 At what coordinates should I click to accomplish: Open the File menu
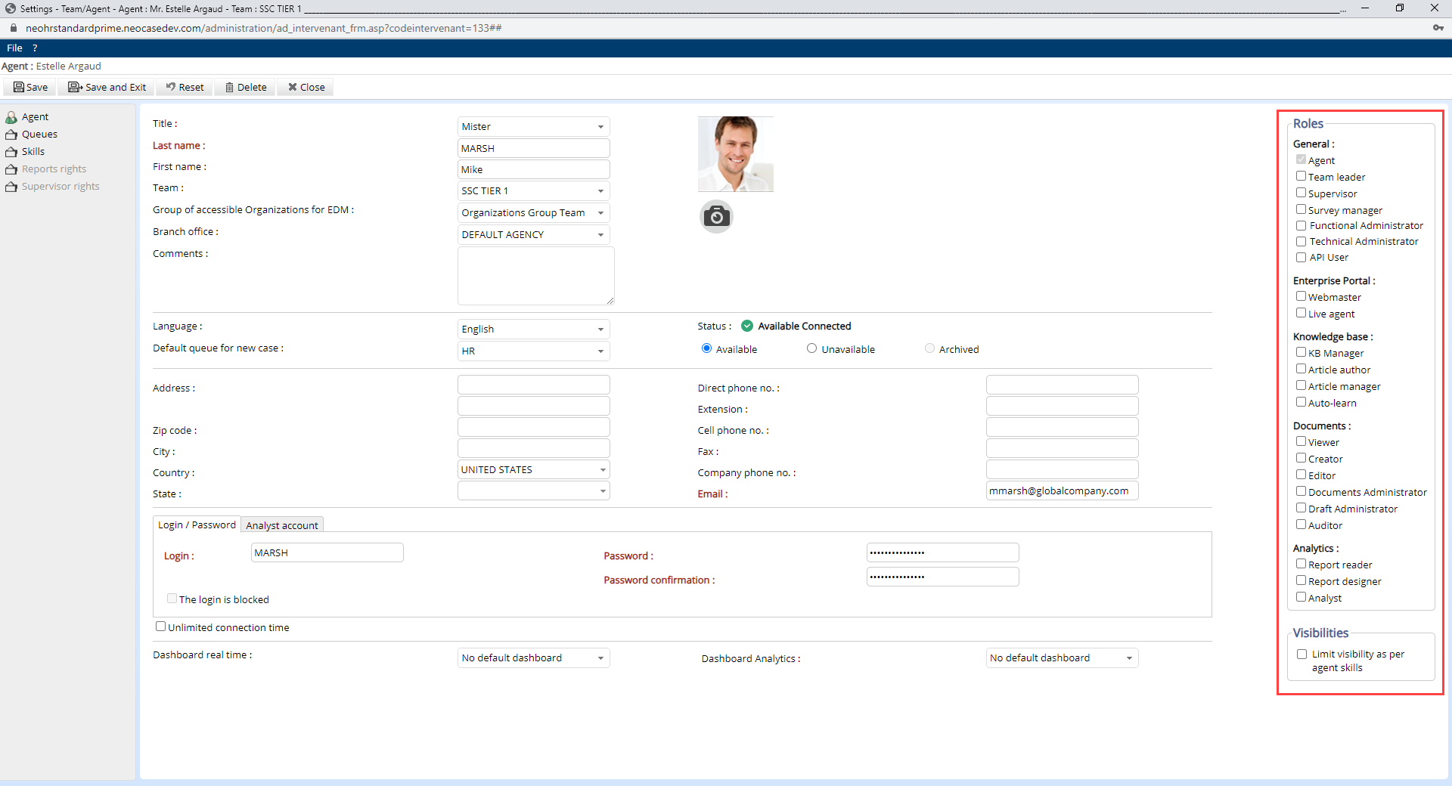[x=14, y=48]
